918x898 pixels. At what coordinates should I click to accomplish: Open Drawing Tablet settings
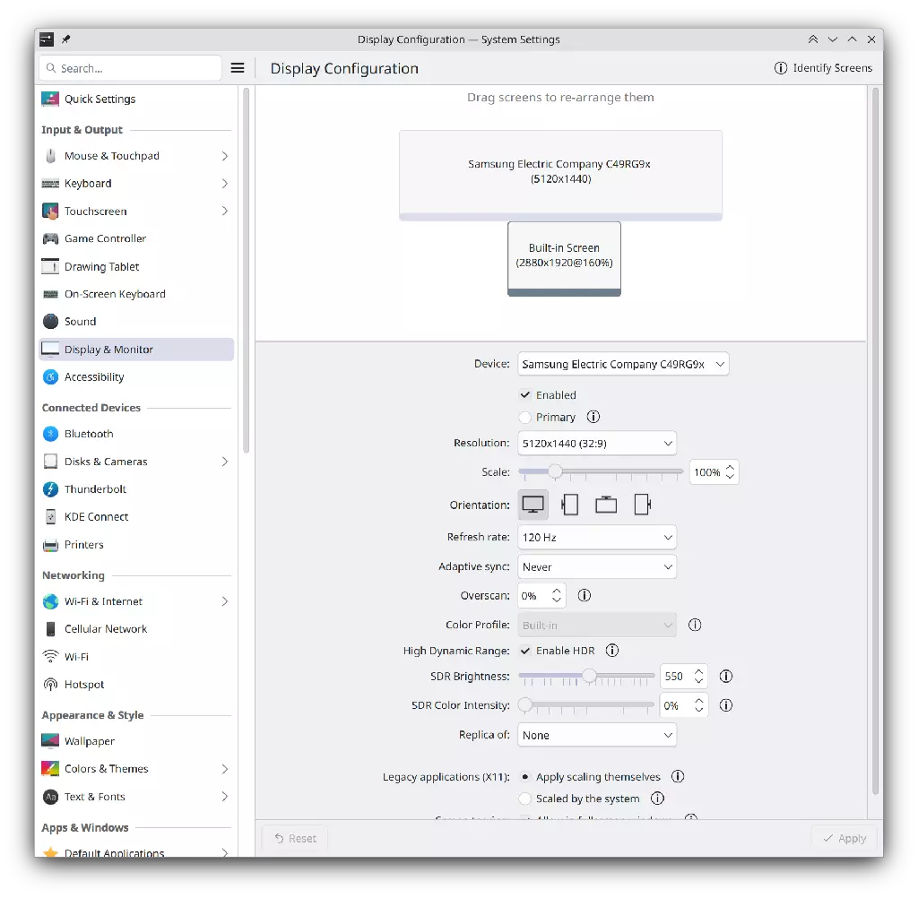[136, 267]
